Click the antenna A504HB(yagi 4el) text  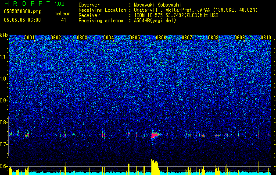click(155, 21)
